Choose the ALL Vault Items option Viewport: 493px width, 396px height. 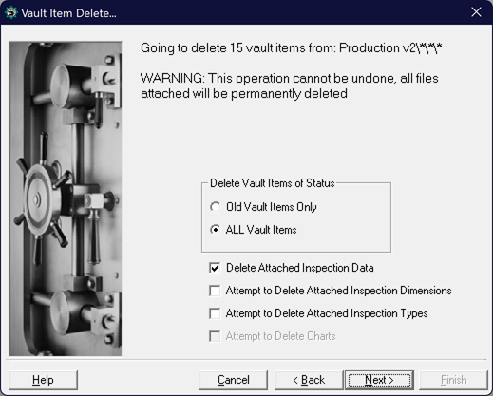pyautogui.click(x=215, y=230)
